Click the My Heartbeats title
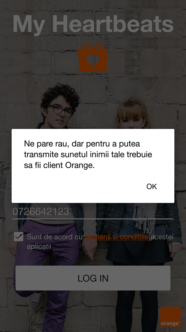The image size is (186, 332). [93, 24]
